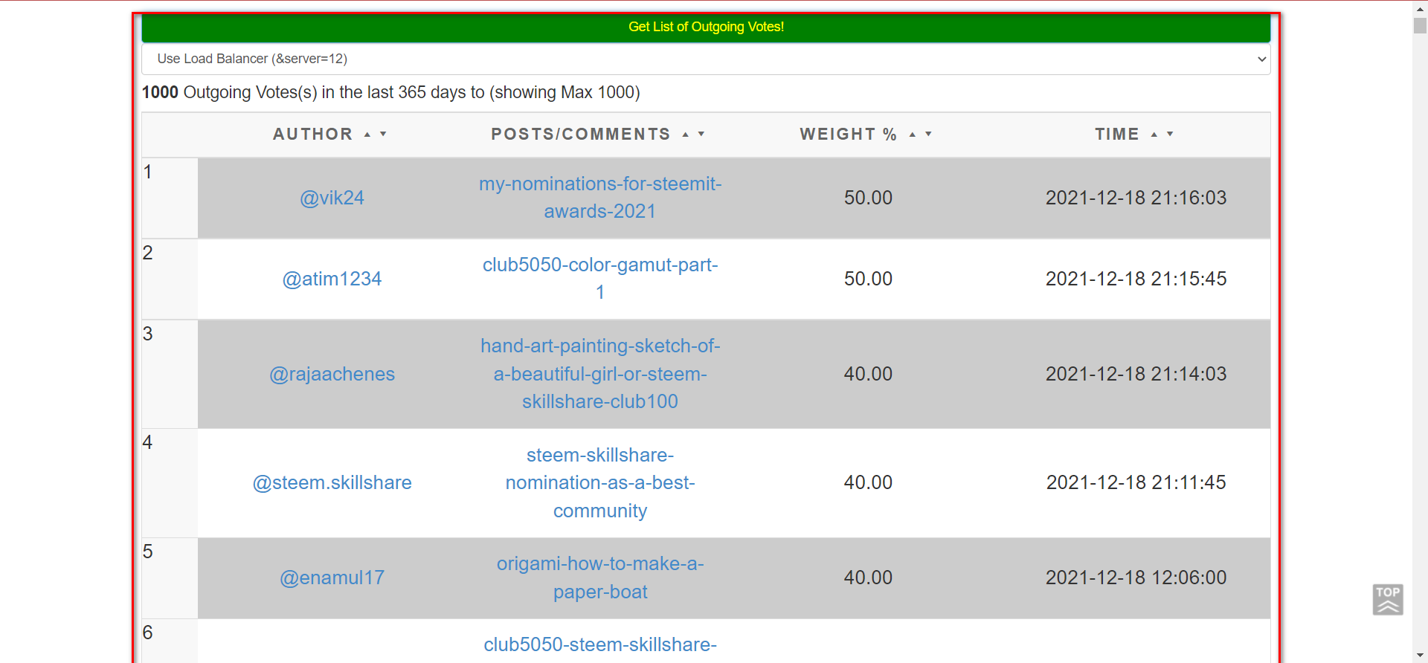Select time 2021-12-18 21:15:45
The image size is (1428, 663).
coord(1136,279)
